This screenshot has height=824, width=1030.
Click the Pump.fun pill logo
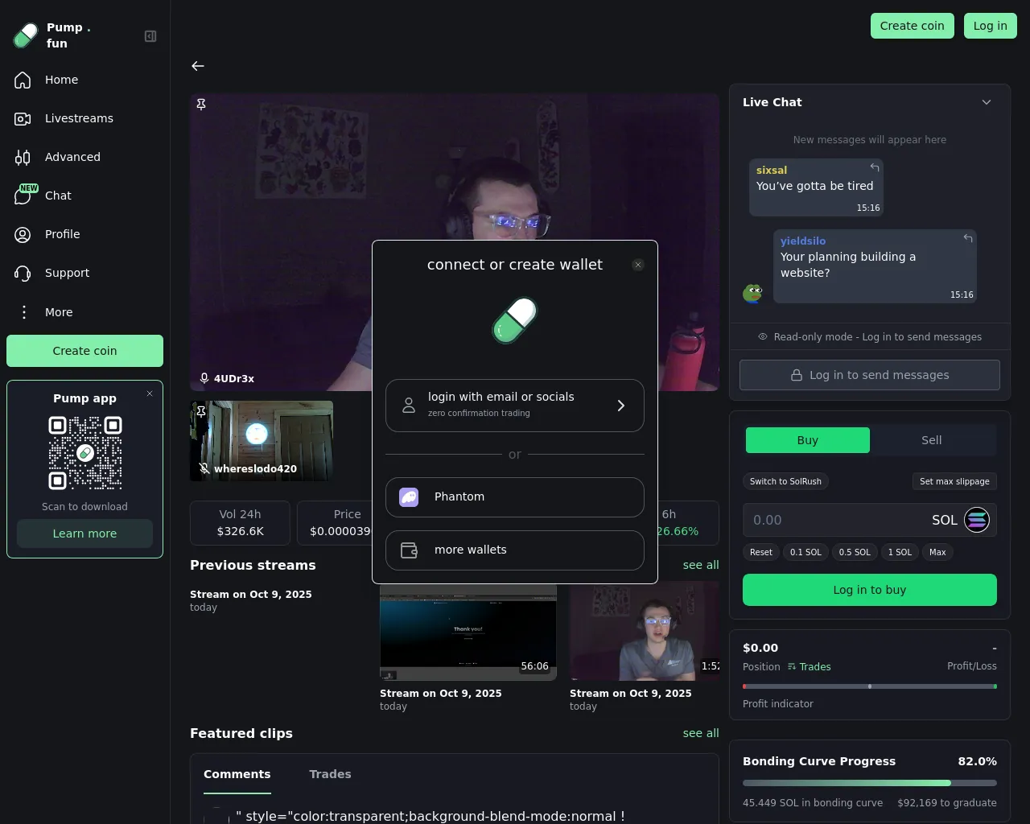coord(26,35)
